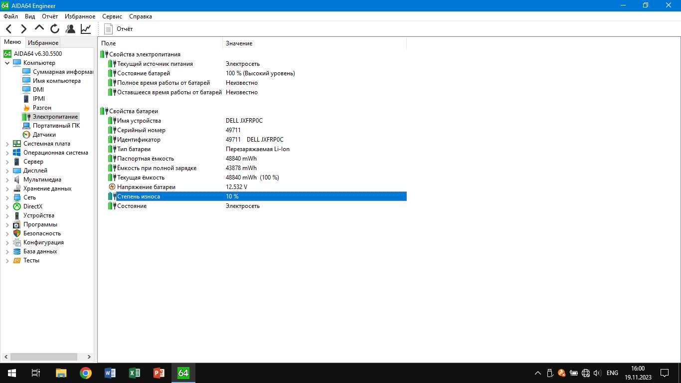Select the Датчики tree item
Image resolution: width=681 pixels, height=383 pixels.
click(39, 135)
